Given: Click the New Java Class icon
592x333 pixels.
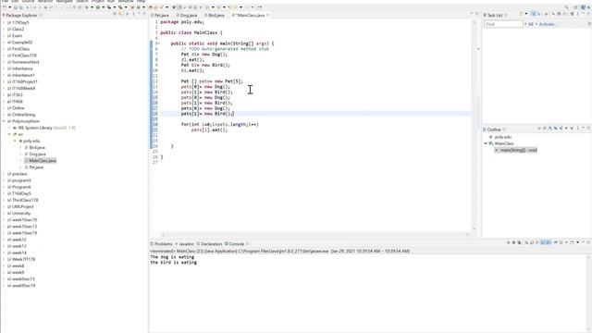Looking at the screenshot, I should [x=138, y=7].
